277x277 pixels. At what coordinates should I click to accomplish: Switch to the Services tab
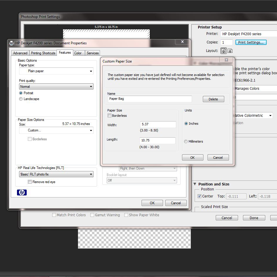(93, 53)
